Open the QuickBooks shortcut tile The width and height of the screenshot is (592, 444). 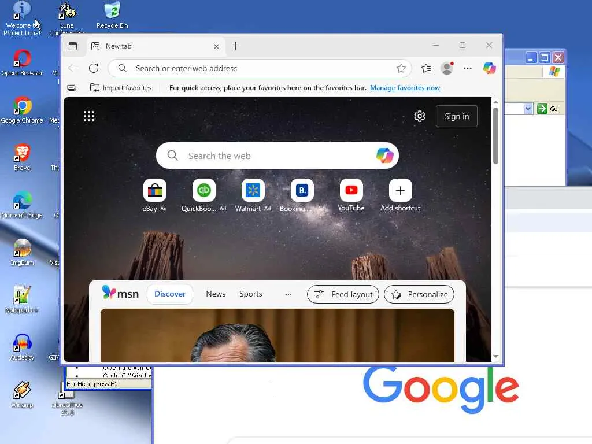point(204,190)
